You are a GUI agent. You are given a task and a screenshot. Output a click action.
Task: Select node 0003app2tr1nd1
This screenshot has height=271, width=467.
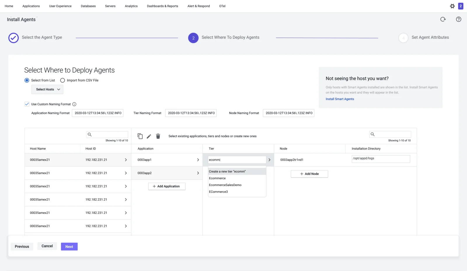pyautogui.click(x=292, y=160)
